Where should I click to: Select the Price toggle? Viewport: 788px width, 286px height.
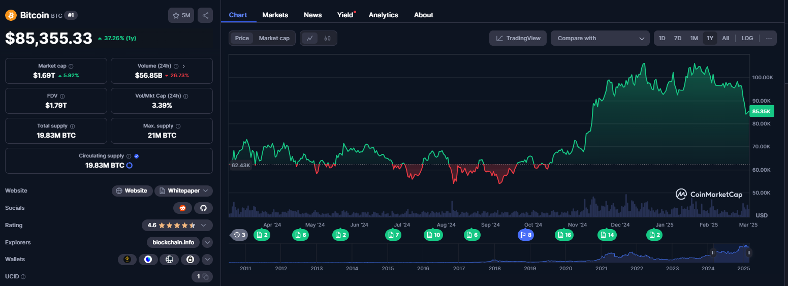[242, 38]
